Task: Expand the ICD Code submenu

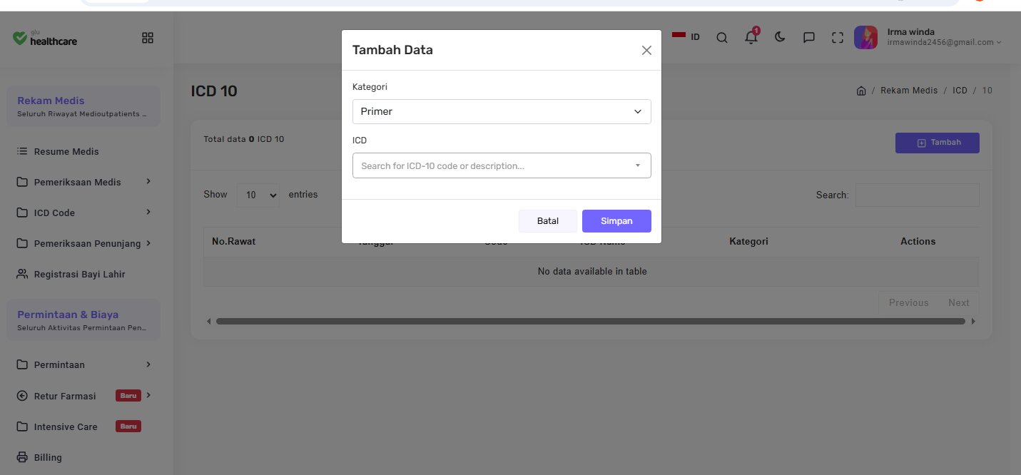Action: [83, 213]
